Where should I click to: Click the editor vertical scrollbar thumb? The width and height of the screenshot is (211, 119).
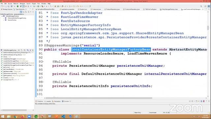(x=208, y=28)
